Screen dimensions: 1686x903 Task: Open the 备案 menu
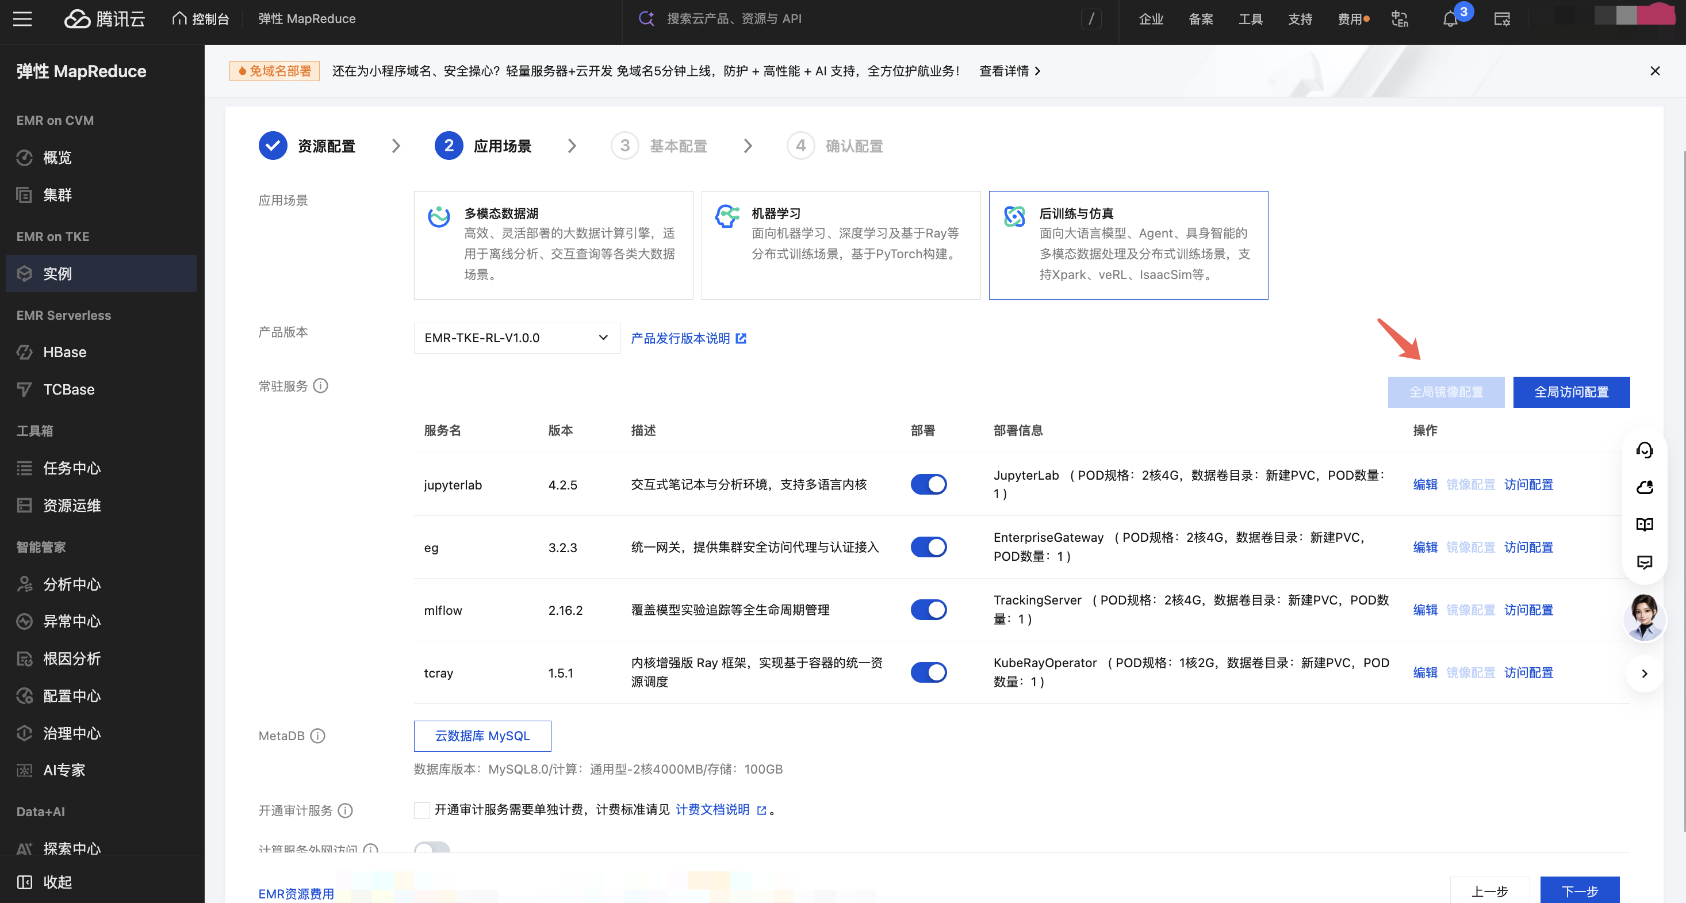[1200, 19]
